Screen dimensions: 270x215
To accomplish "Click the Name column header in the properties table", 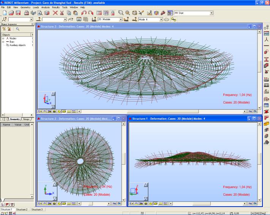I will [x=6, y=124].
